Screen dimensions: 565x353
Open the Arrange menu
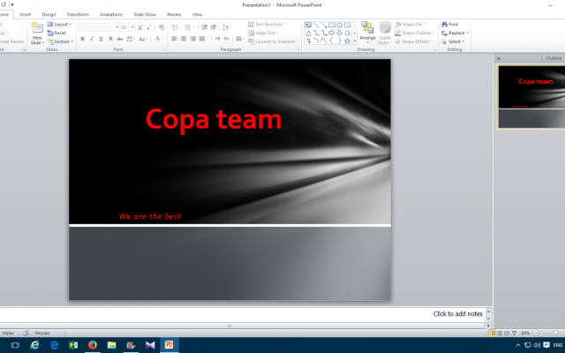(367, 33)
